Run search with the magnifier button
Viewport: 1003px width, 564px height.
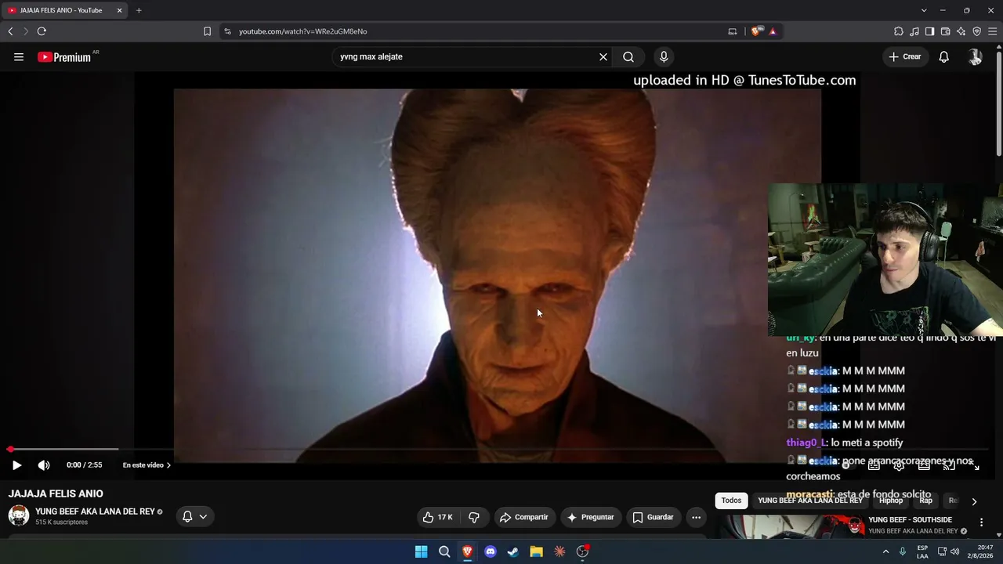tap(628, 56)
